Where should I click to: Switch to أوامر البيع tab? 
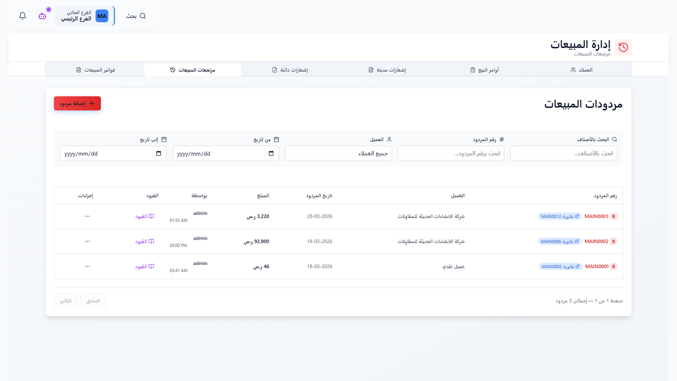(x=484, y=70)
